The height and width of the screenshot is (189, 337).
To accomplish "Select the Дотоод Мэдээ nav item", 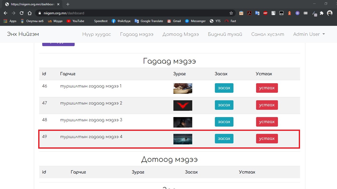I will click(x=180, y=34).
